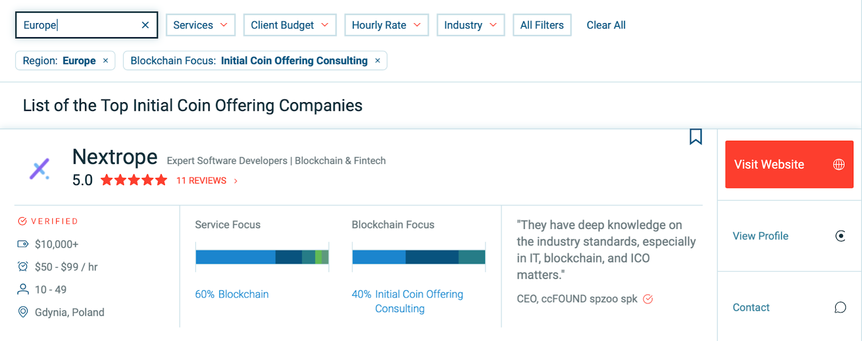This screenshot has width=862, height=341.
Task: Click the verified reviewer badge after ccFOUND
Action: (648, 299)
